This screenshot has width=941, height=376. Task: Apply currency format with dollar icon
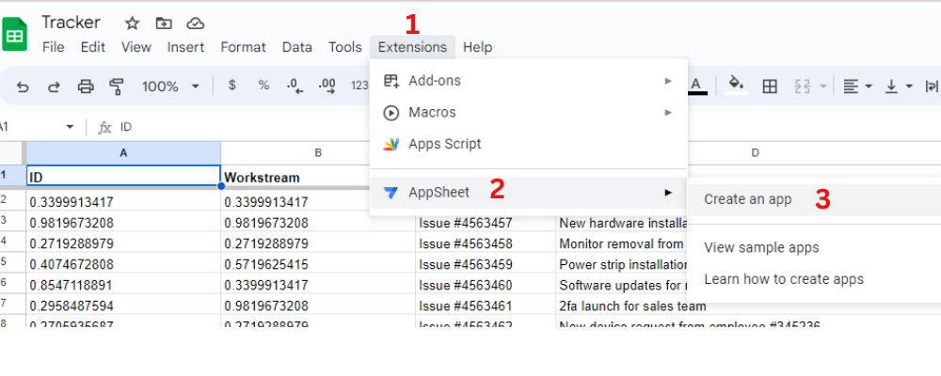click(x=232, y=86)
